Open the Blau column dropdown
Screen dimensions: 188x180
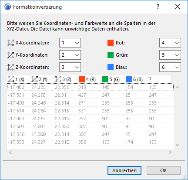[170, 67]
